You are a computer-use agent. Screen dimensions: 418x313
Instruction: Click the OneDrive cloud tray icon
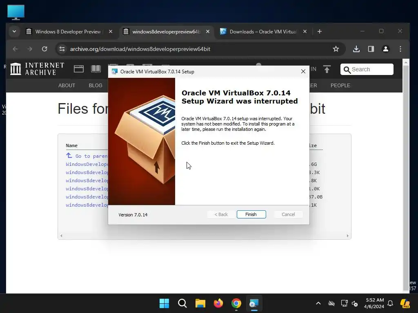[331, 303]
